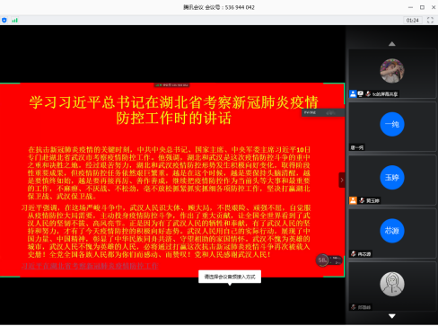Click the 01:24 meeting timer
This screenshot has width=438, height=326.
(413, 21)
